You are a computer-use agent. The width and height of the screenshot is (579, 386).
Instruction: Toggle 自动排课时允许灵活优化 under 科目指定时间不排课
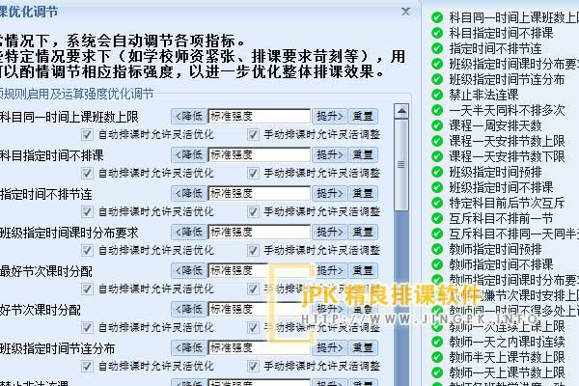pyautogui.click(x=87, y=173)
